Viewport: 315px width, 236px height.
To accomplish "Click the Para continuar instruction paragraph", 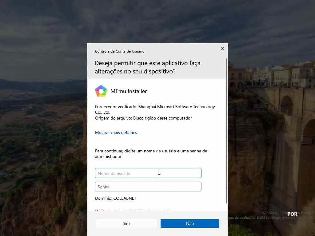I will (151, 154).
